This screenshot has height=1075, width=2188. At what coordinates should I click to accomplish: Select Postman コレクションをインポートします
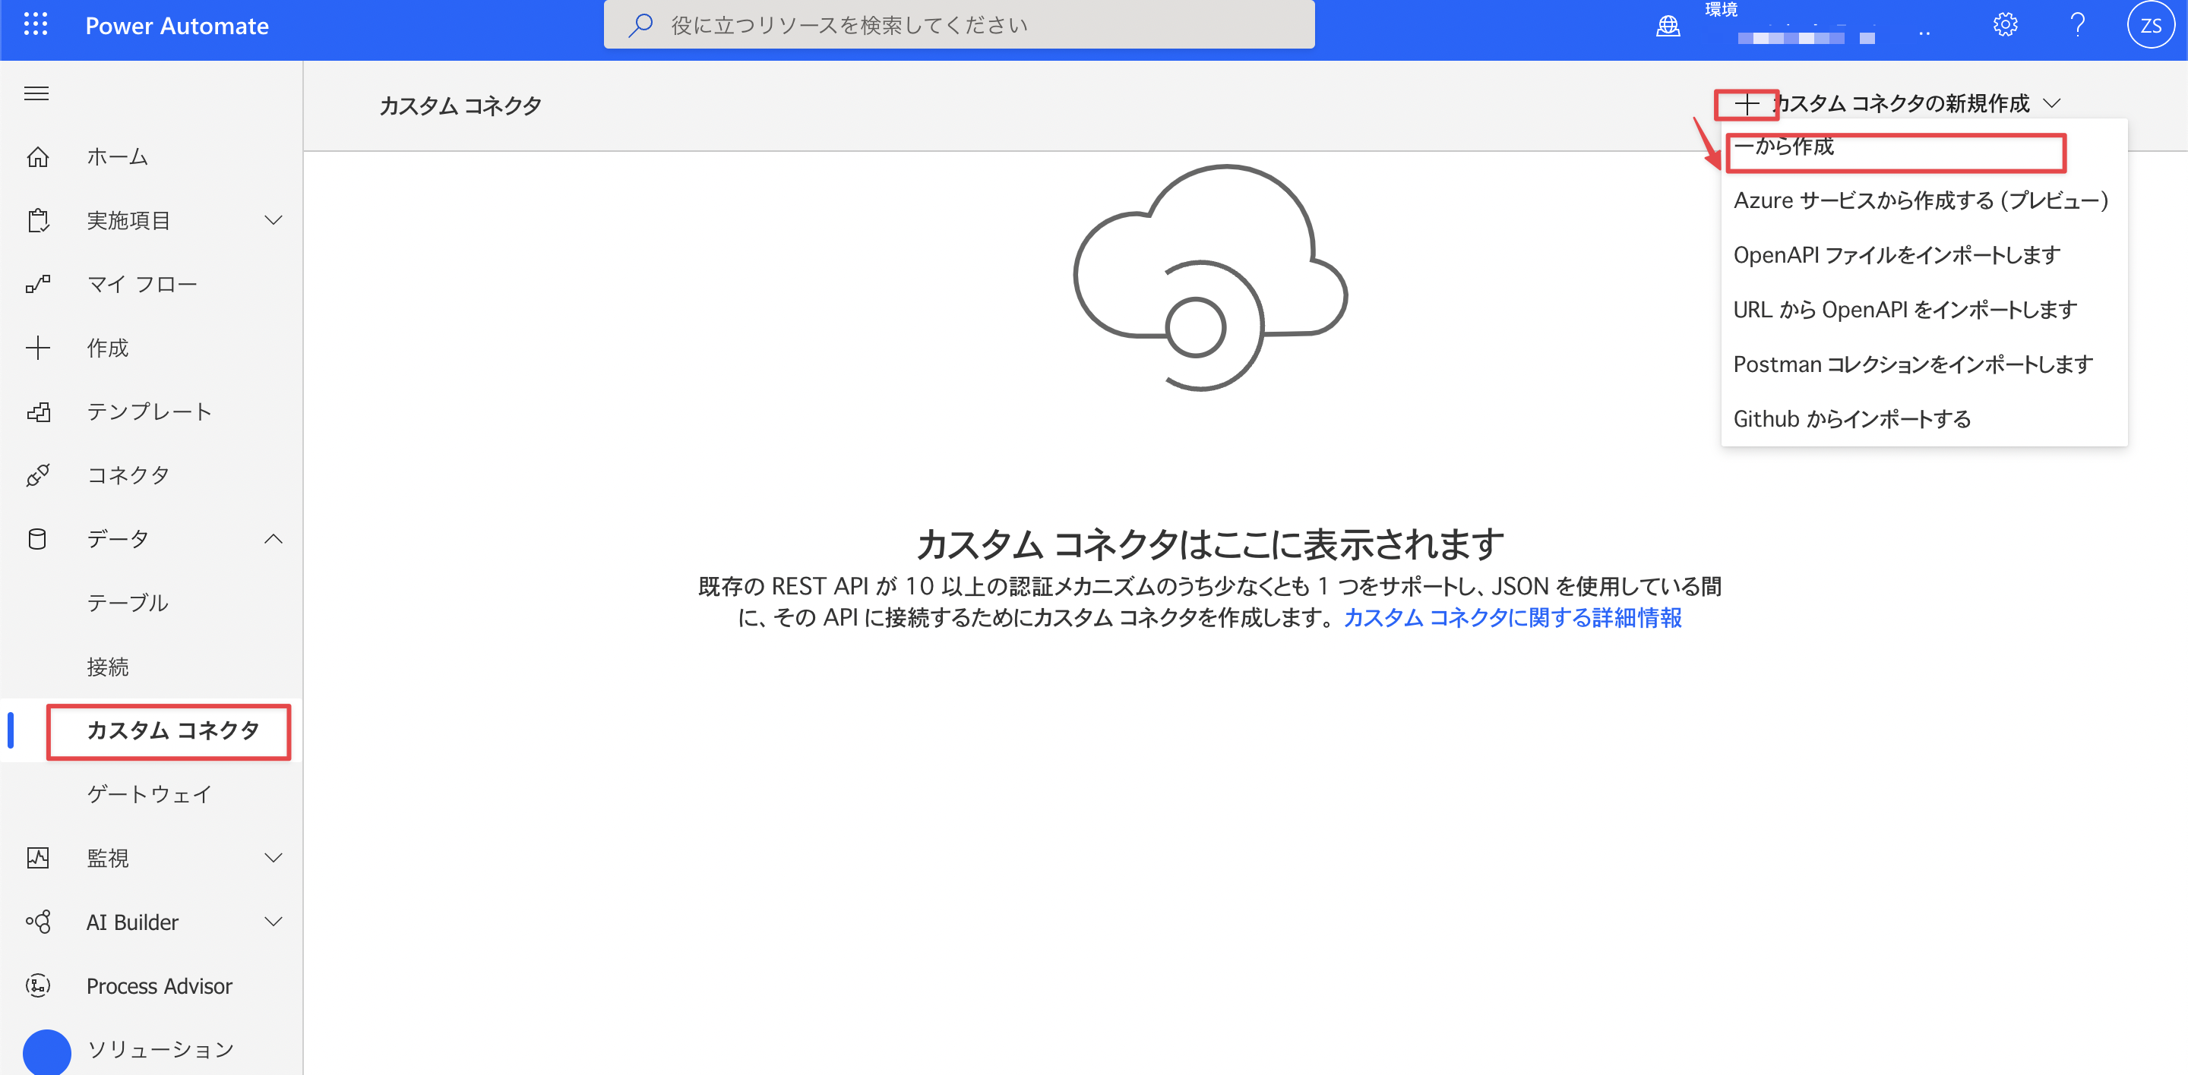pos(1924,365)
